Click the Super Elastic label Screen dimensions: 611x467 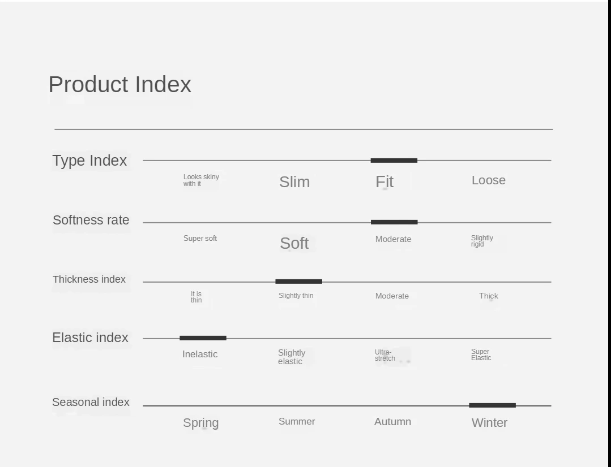(481, 354)
